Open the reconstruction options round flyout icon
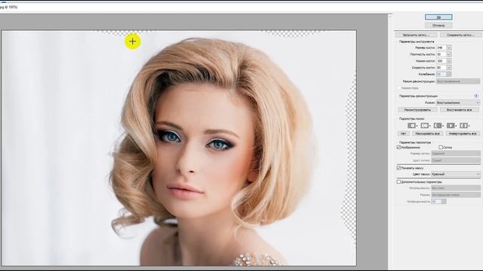The image size is (483, 271). coord(476,96)
